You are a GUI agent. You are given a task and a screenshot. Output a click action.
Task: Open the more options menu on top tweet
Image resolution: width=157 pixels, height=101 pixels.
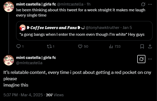150,4
